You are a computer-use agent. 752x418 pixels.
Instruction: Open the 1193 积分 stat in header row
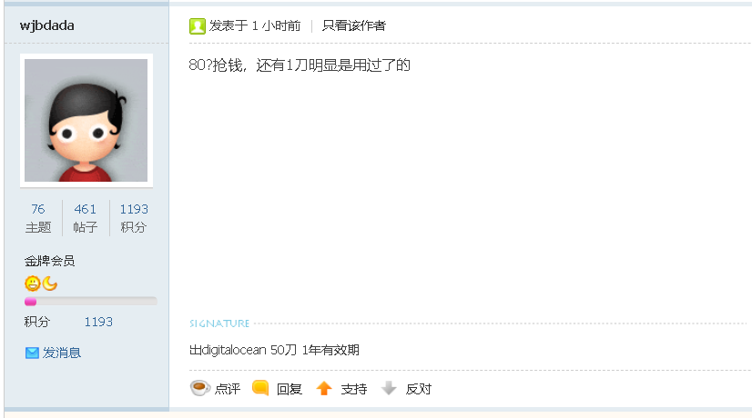click(134, 218)
